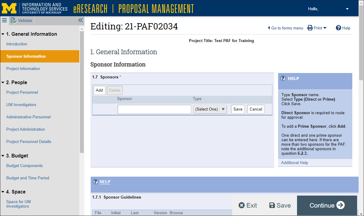Open the Type Select One dropdown
The height and width of the screenshot is (216, 364).
(x=223, y=109)
